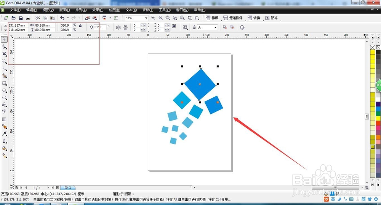Undo the last action

62,18
